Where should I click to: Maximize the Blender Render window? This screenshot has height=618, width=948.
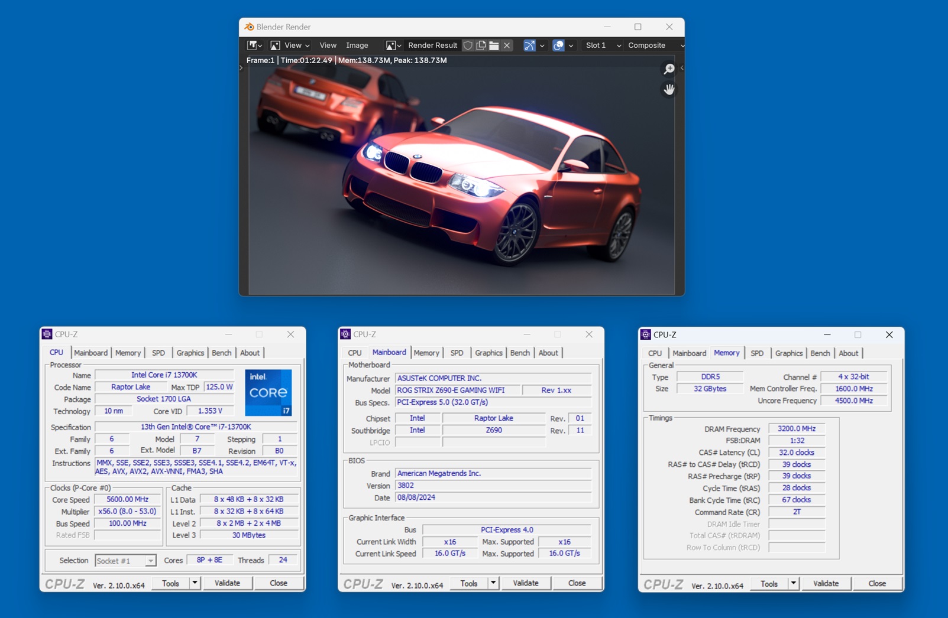638,27
